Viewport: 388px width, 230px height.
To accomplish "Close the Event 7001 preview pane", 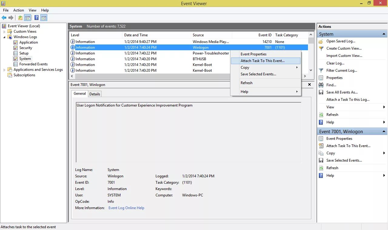I will 309,85.
